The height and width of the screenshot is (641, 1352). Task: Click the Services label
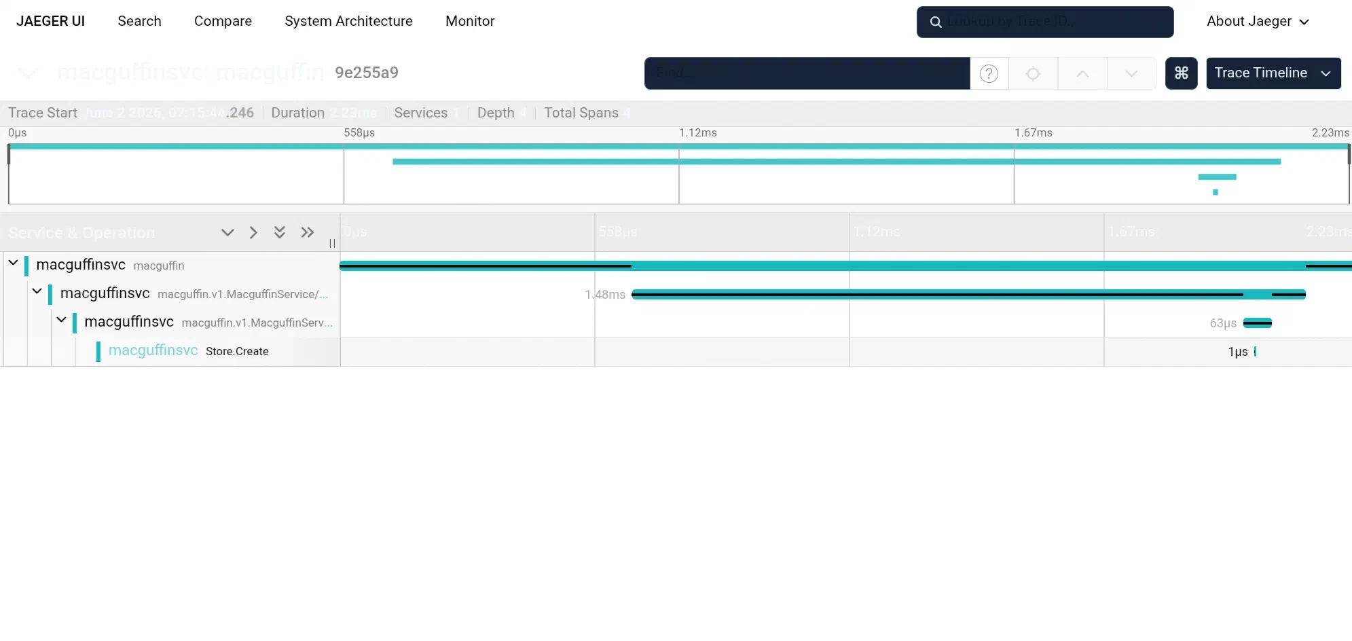tap(421, 113)
